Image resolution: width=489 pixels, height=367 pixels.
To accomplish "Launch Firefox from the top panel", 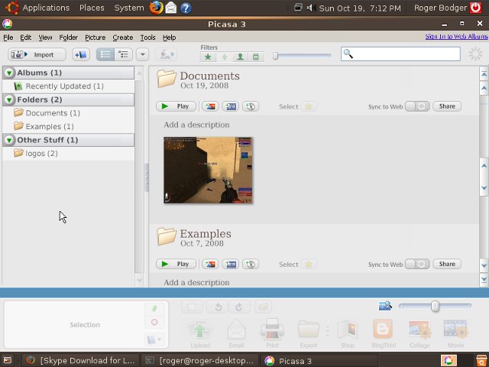I will [x=156, y=8].
